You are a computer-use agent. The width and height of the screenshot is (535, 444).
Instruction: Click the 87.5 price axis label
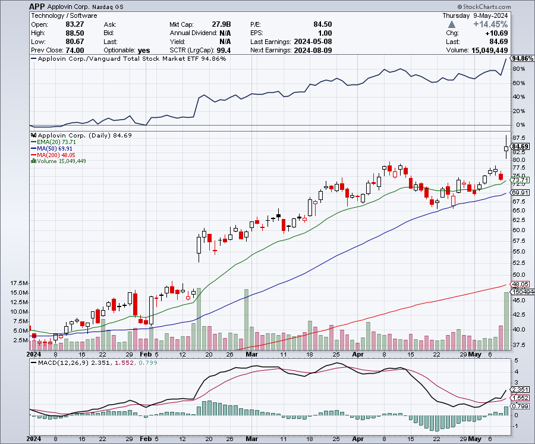(x=518, y=138)
